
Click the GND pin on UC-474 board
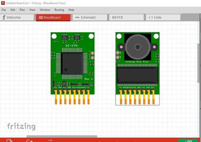70,97
